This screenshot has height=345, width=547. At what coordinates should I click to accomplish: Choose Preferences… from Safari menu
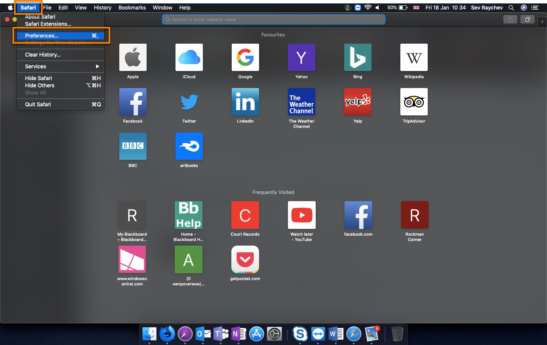pyautogui.click(x=61, y=36)
